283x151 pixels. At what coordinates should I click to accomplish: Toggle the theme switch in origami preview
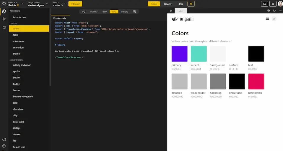point(274,19)
